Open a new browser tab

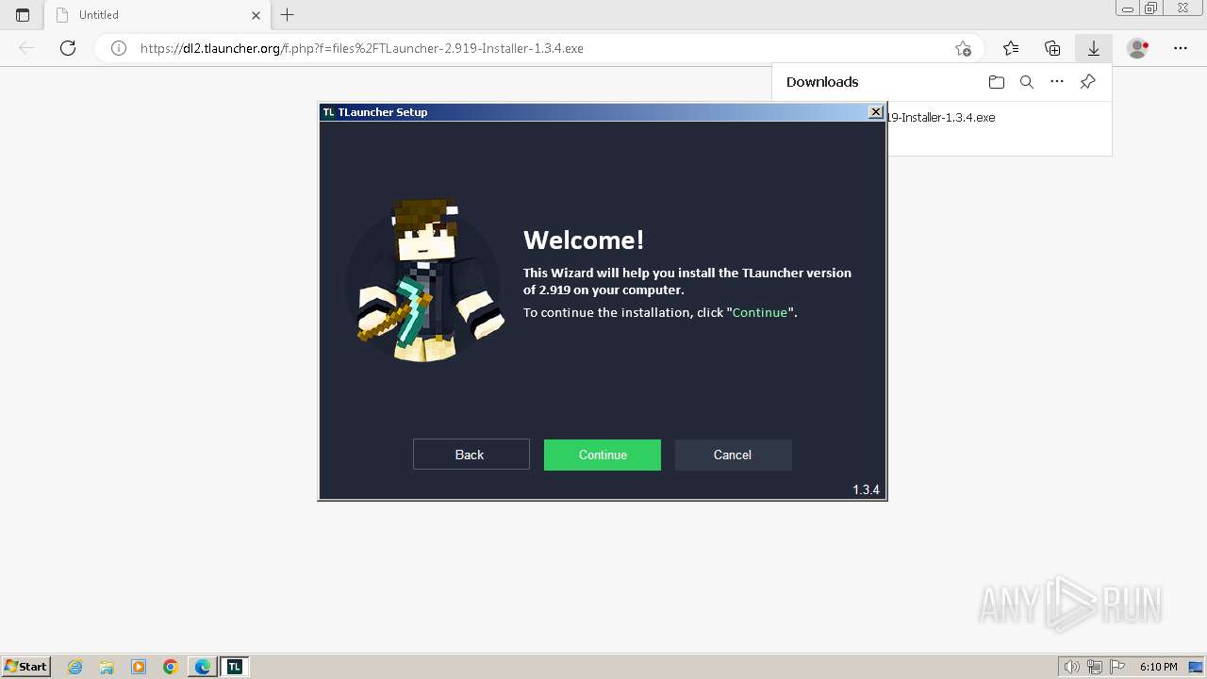coord(288,15)
